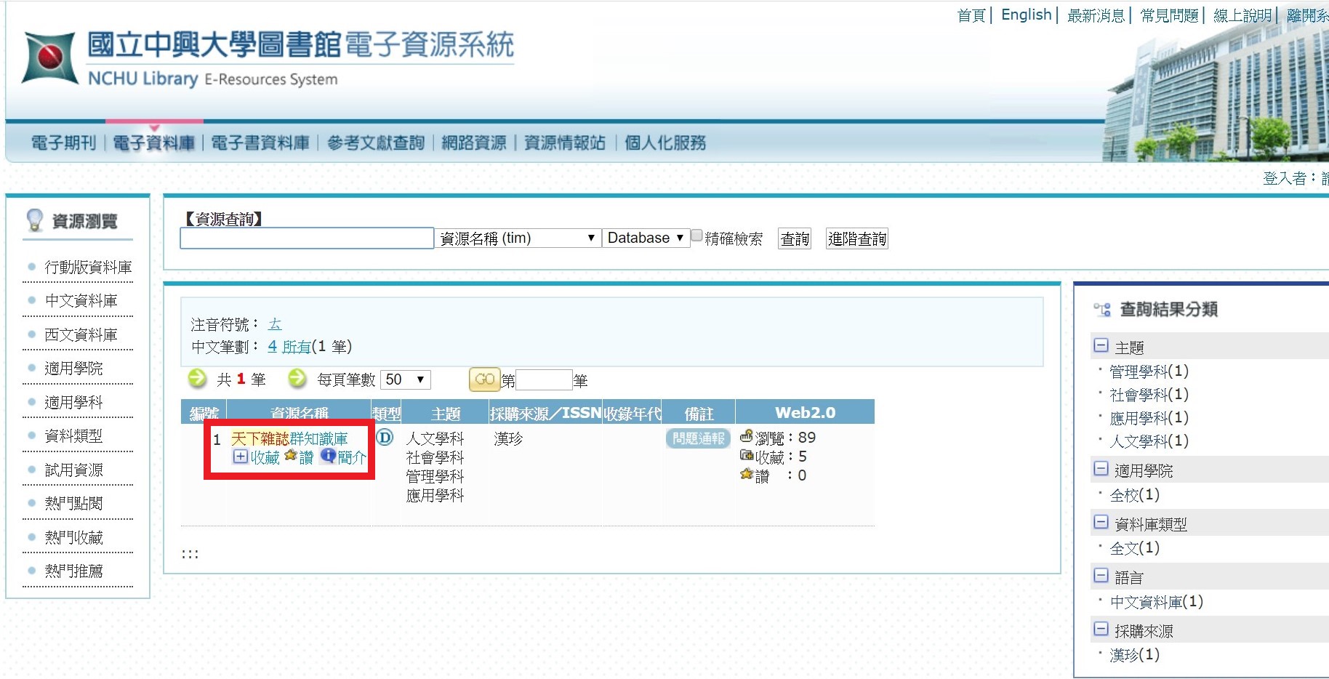Click the 所有 filter link
The height and width of the screenshot is (679, 1329).
[297, 347]
